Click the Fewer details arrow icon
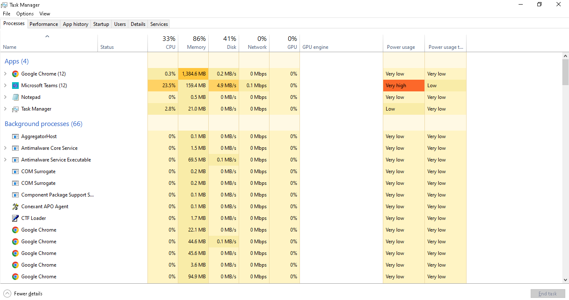Screen dimensions: 569x300 pos(7,294)
